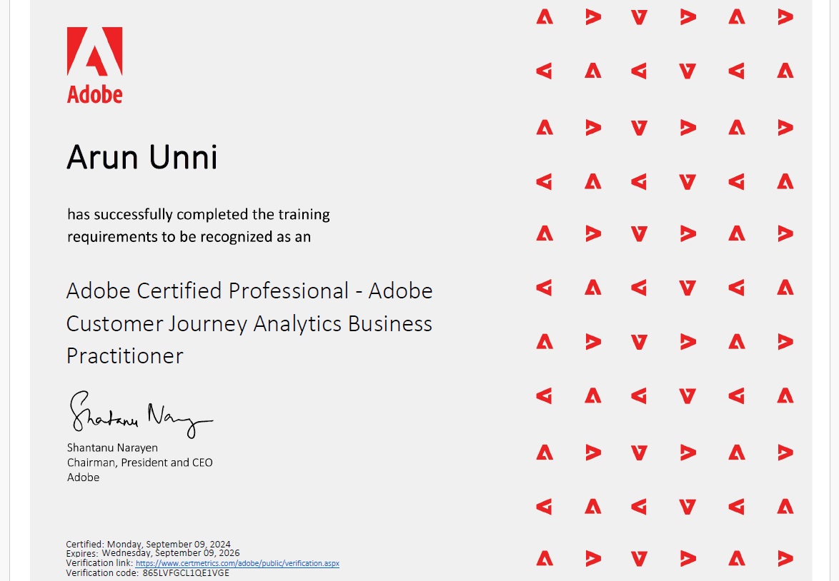Click the 'Adobe Certified Professional - Adobe' heading line
The width and height of the screenshot is (839, 581).
tap(249, 291)
